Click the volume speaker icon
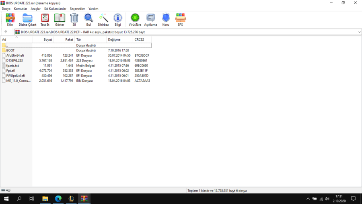The image size is (362, 204). click(327, 199)
